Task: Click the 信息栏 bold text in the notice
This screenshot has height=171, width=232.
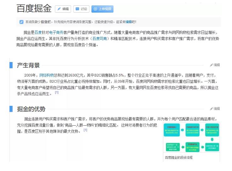Action: point(46,22)
